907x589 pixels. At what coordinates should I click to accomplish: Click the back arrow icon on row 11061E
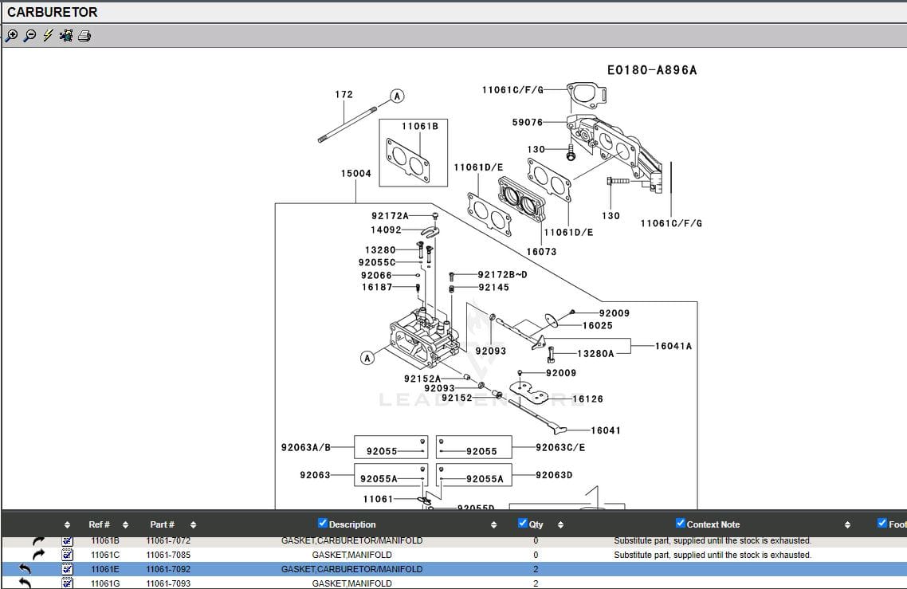[26, 569]
